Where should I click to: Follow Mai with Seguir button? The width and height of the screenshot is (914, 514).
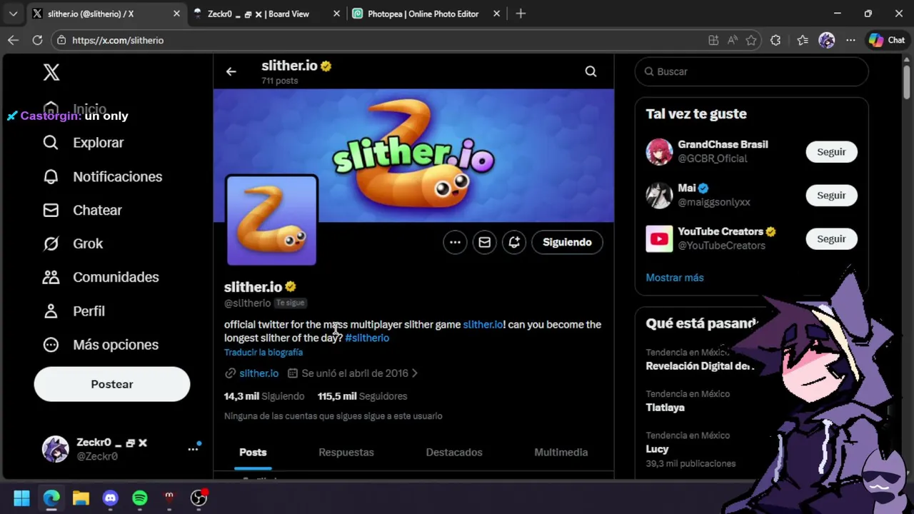831,196
